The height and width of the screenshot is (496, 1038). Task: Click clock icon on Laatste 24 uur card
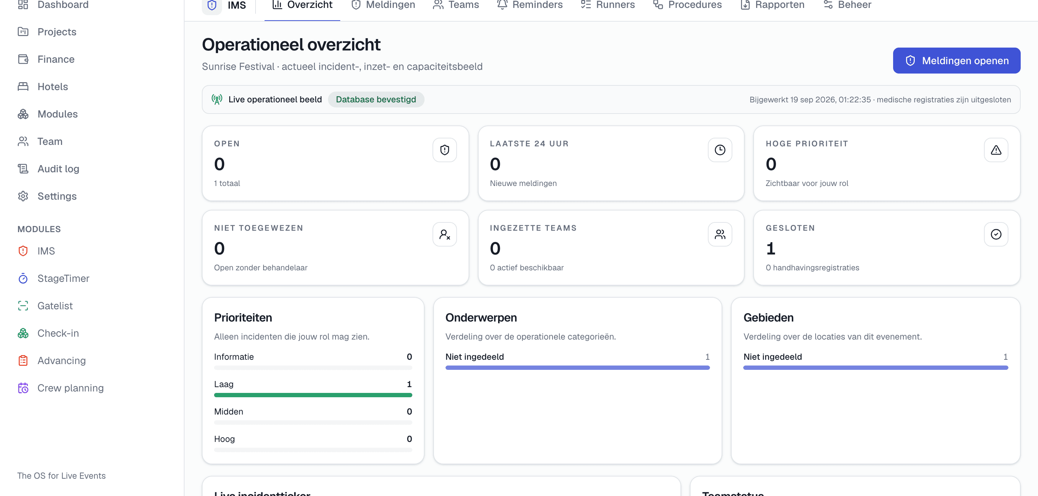click(720, 150)
